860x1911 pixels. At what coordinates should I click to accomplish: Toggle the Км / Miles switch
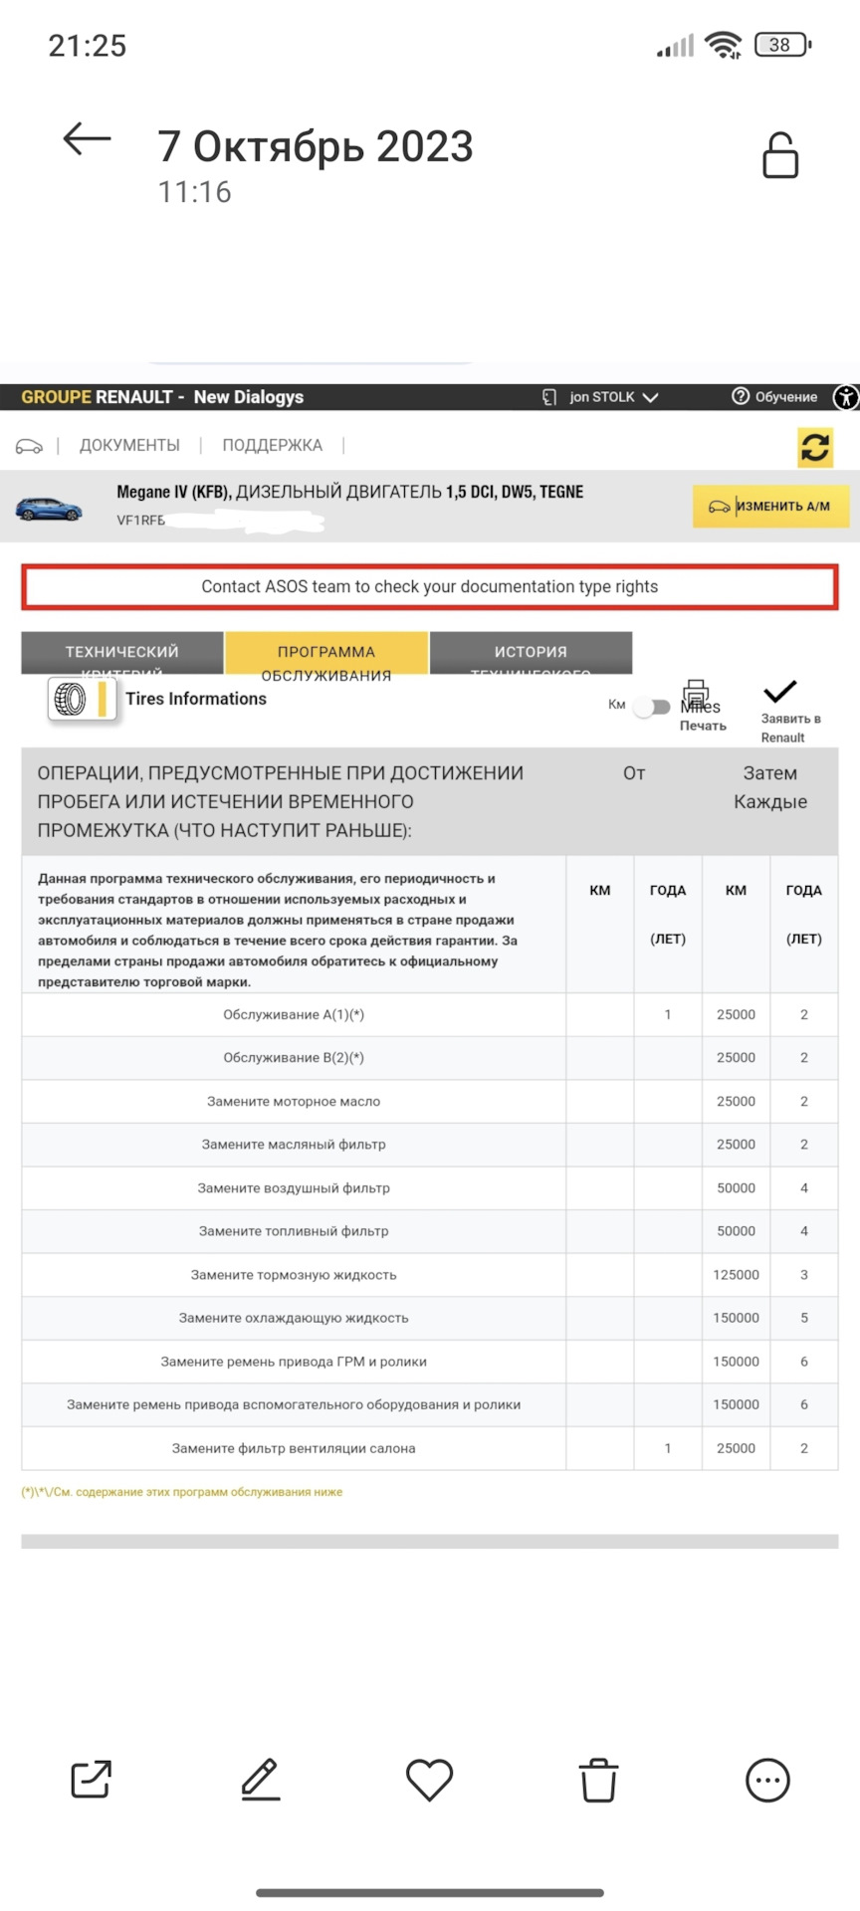pos(652,707)
